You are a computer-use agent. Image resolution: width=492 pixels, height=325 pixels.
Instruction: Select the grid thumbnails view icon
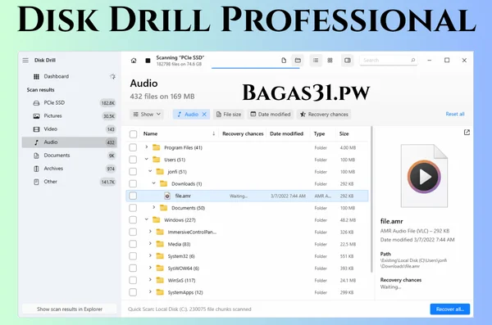(x=330, y=61)
